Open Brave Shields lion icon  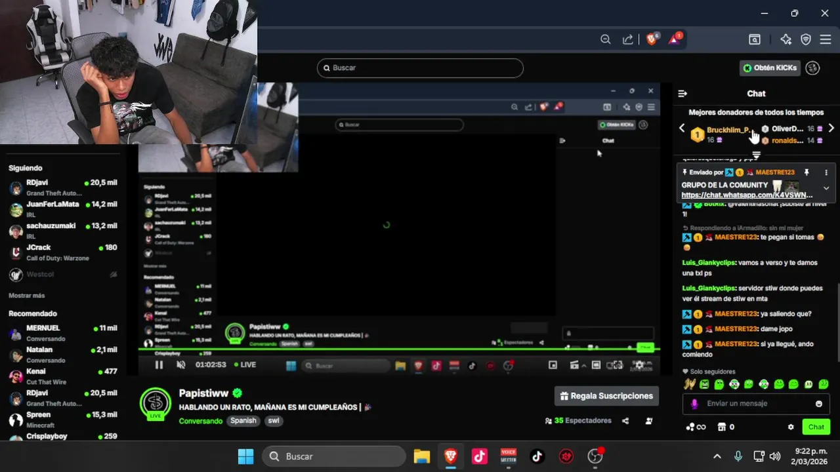click(x=652, y=39)
